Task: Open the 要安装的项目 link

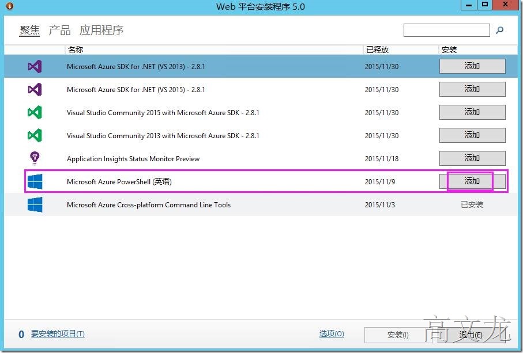Action: [x=58, y=333]
